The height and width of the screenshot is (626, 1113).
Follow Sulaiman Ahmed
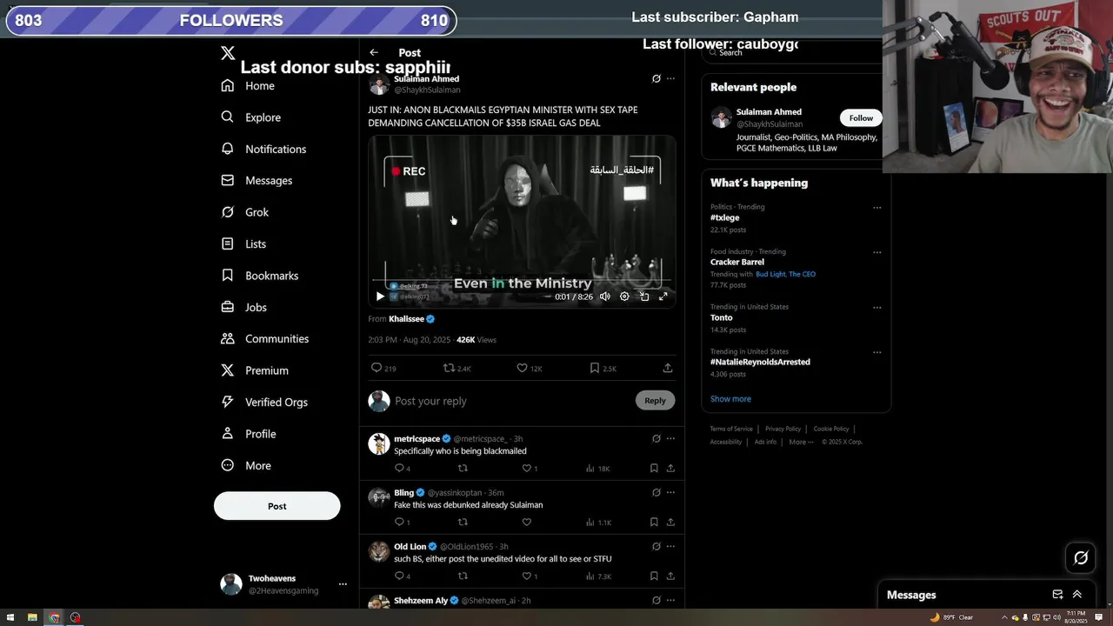(x=861, y=118)
